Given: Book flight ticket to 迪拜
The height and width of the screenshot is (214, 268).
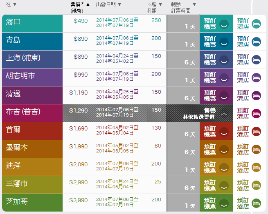Looking at the screenshot, I should coord(210,167).
